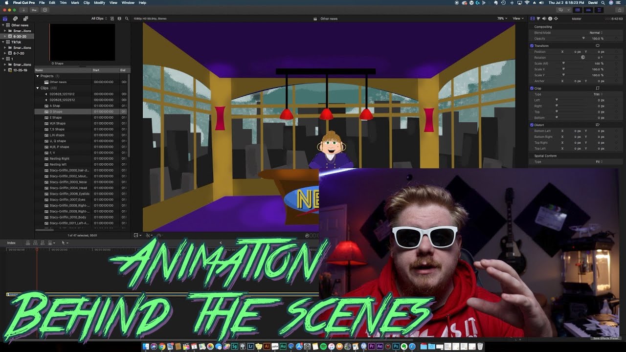Screen dimensions: 626x352
Task: Toggle filmstrip/list view in the browser
Action: (112, 19)
